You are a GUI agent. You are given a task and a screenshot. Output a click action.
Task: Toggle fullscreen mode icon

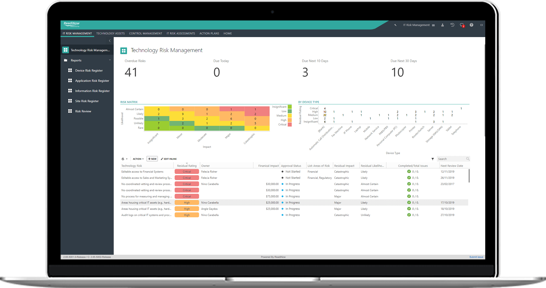[481, 25]
